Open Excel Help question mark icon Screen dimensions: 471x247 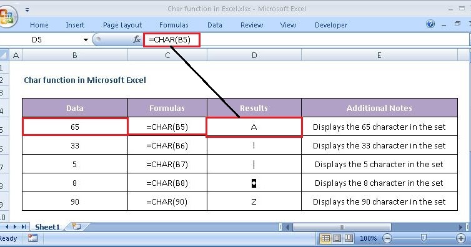coord(430,24)
